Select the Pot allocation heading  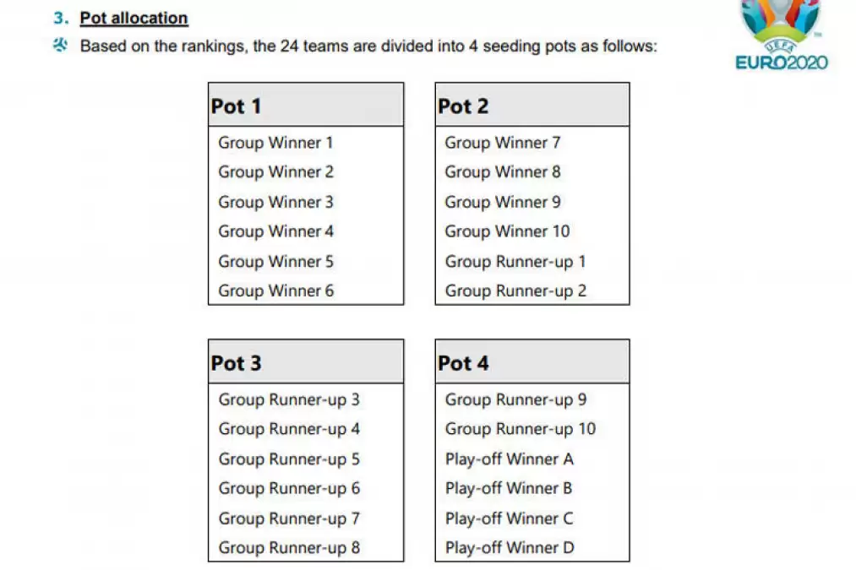[x=134, y=18]
